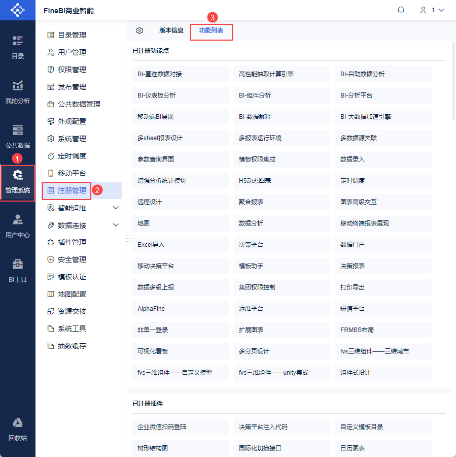Screen dimensions: 456x457
Task: Click the 模板认证 certificate icon
Action: coord(51,277)
